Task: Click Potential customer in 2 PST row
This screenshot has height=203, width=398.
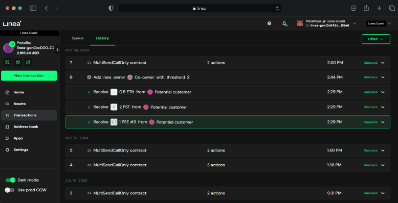Action: tap(168, 107)
